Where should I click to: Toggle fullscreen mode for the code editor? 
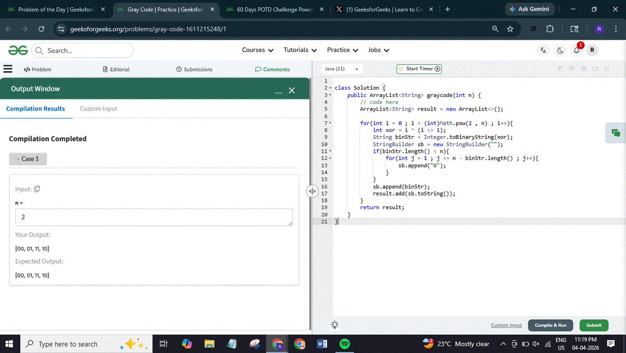[607, 69]
